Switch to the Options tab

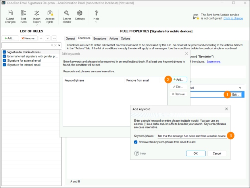tap(125, 39)
